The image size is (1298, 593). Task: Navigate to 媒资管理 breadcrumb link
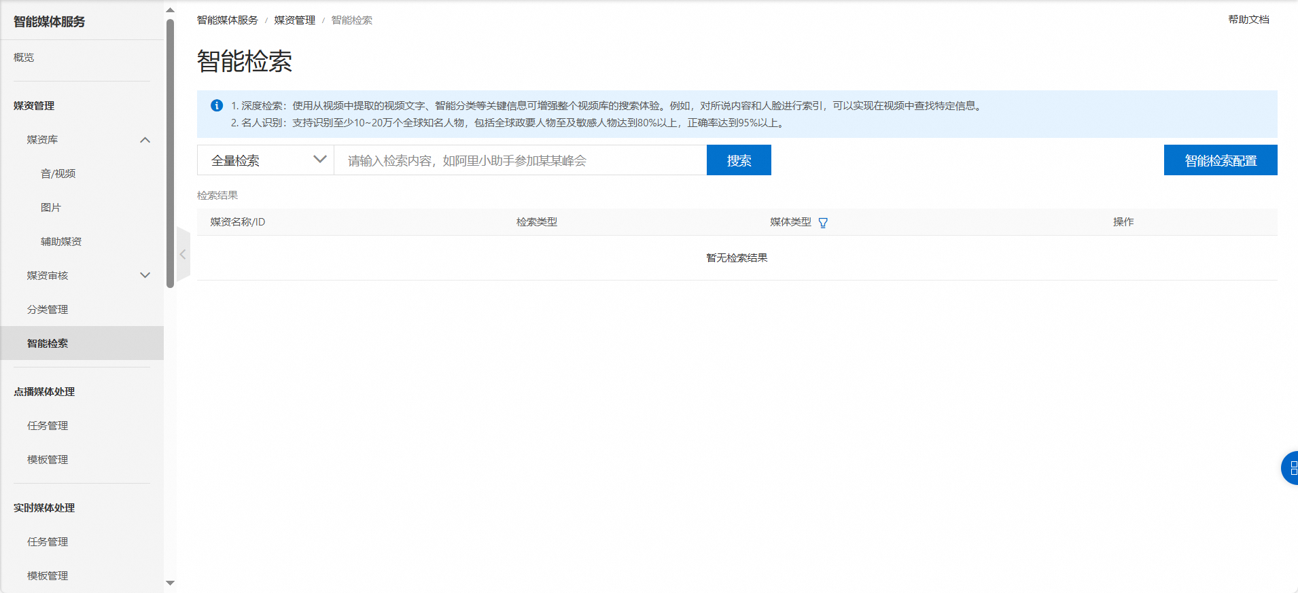point(295,20)
